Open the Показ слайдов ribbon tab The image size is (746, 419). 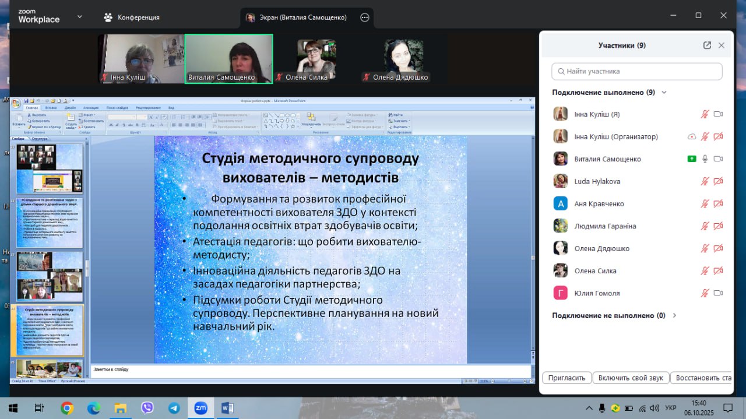coord(118,108)
